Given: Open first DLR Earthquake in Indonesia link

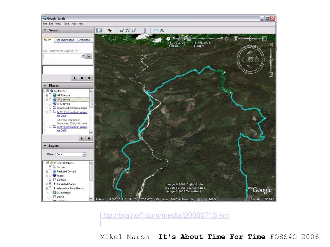Looking at the screenshot, I should click(x=72, y=114).
